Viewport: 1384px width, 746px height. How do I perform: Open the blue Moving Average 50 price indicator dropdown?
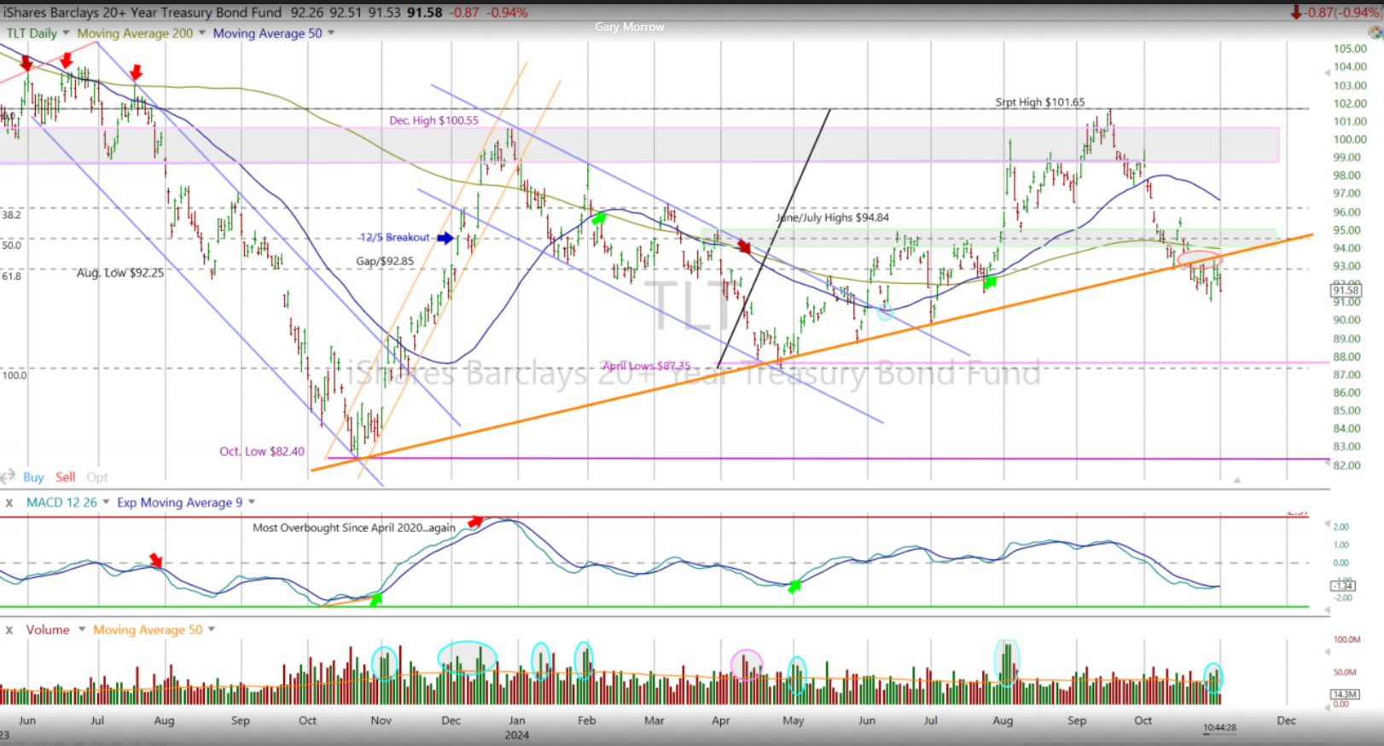click(331, 33)
